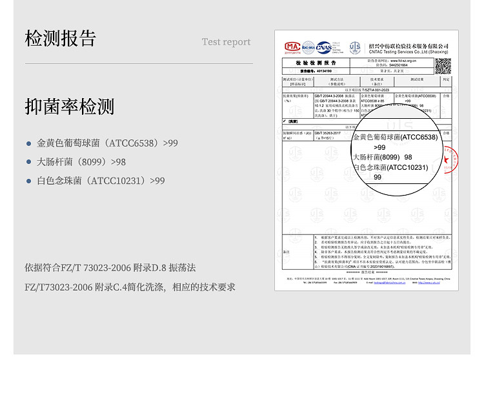This screenshot has width=484, height=419.
Task: Click the ilac-MRA globe logo
Action: (x=308, y=48)
